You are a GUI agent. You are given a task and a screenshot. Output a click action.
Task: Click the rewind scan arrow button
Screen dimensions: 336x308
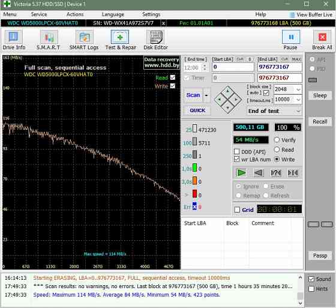click(x=259, y=173)
